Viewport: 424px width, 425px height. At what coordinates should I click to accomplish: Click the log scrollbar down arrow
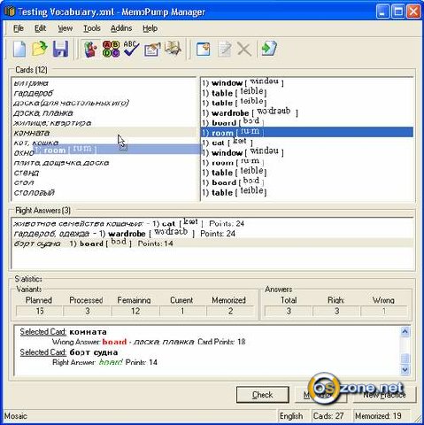[x=405, y=369]
